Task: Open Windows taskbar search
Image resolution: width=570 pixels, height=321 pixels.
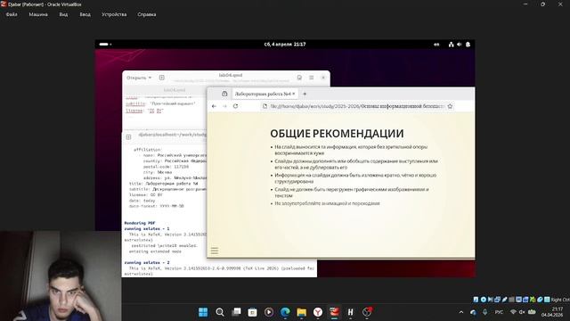Action: coord(220,312)
